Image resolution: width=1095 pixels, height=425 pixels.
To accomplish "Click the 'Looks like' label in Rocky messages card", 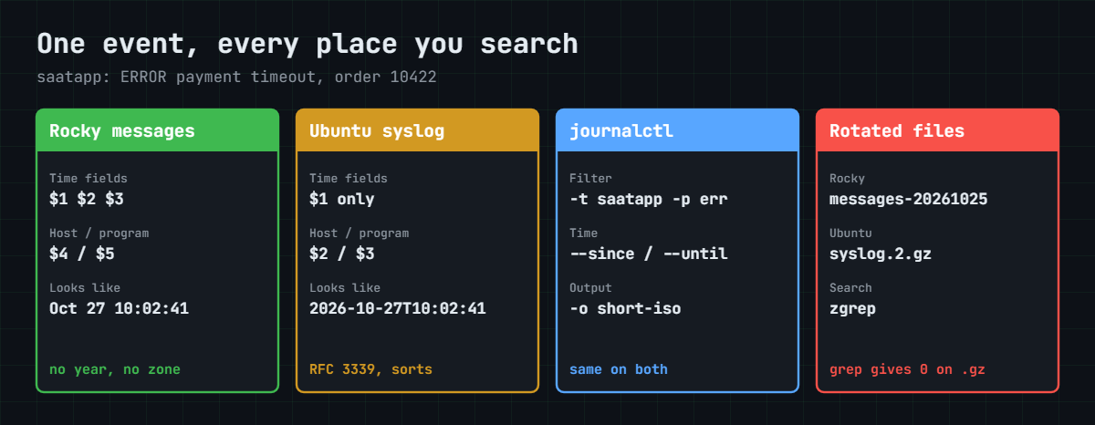I will 85,288.
